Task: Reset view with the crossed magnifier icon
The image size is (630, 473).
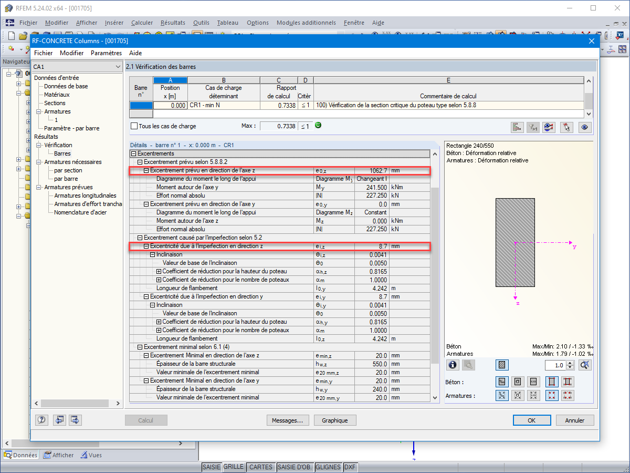Action: [586, 364]
